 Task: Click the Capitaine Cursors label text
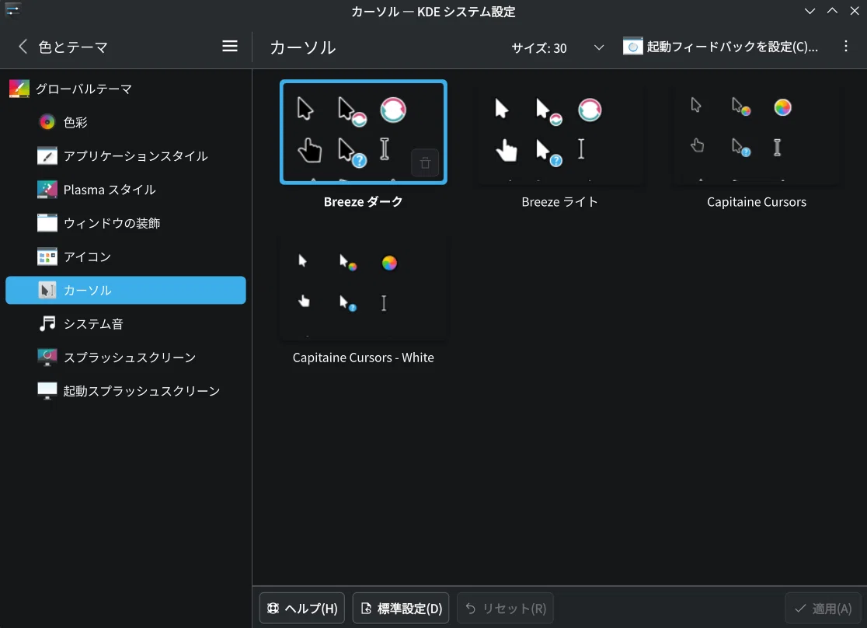click(x=757, y=201)
